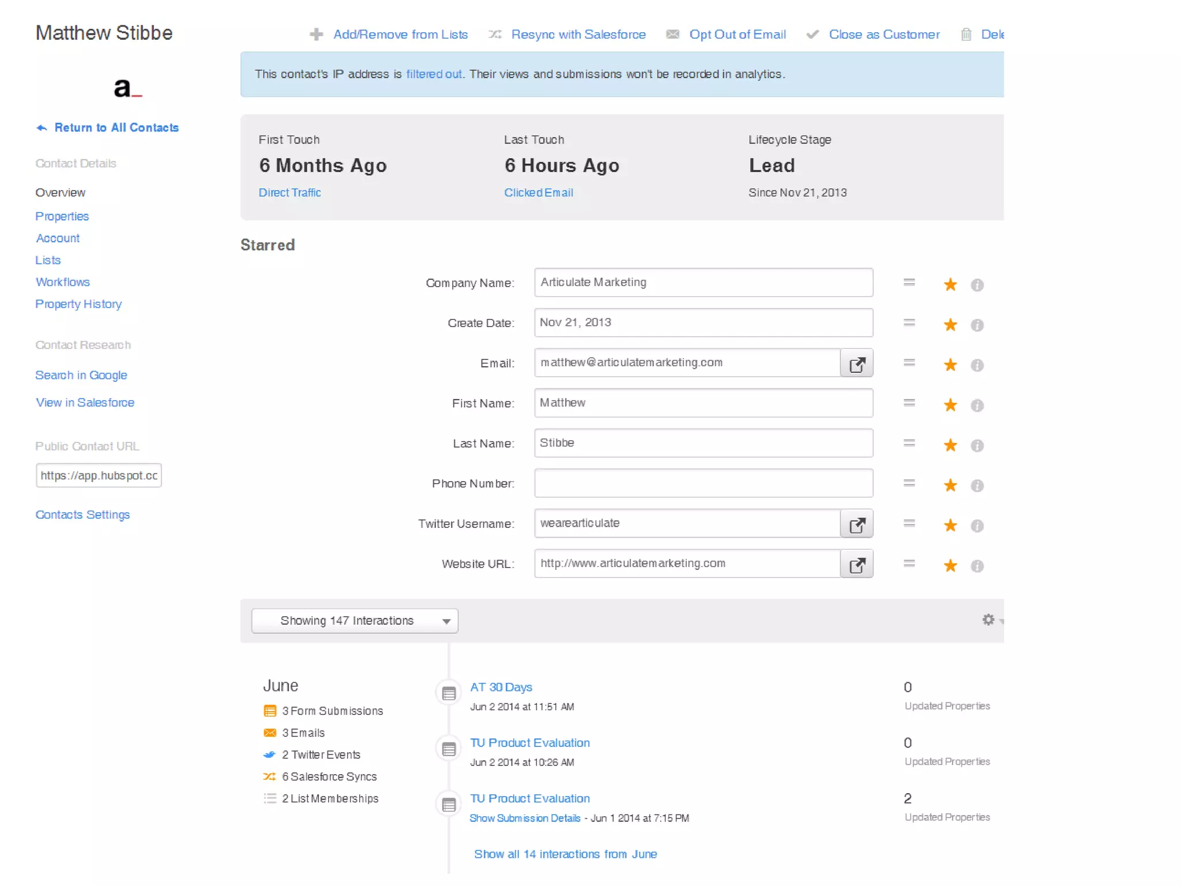The height and width of the screenshot is (886, 1181).
Task: Open Properties in sidebar menu
Action: [62, 216]
